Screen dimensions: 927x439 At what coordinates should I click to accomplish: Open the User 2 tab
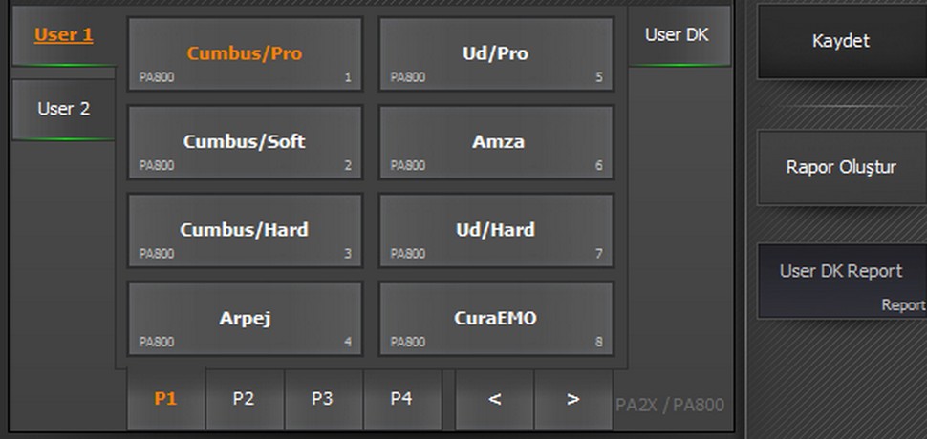[x=64, y=109]
